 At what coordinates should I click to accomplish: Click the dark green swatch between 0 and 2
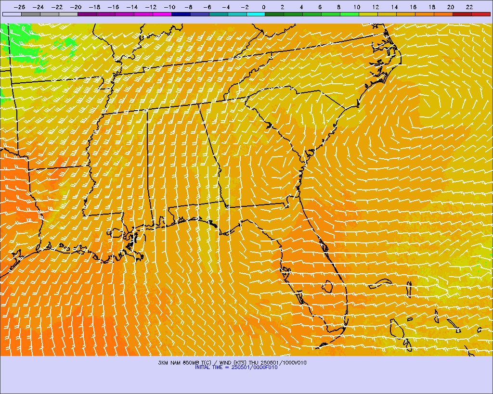pyautogui.click(x=274, y=14)
